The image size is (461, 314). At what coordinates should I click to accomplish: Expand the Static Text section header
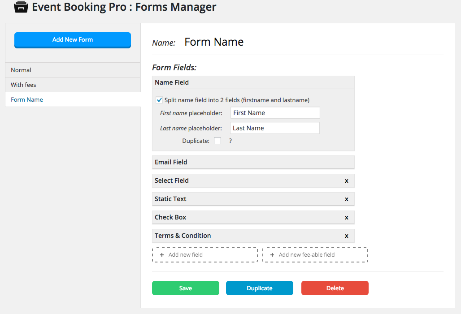click(x=253, y=199)
